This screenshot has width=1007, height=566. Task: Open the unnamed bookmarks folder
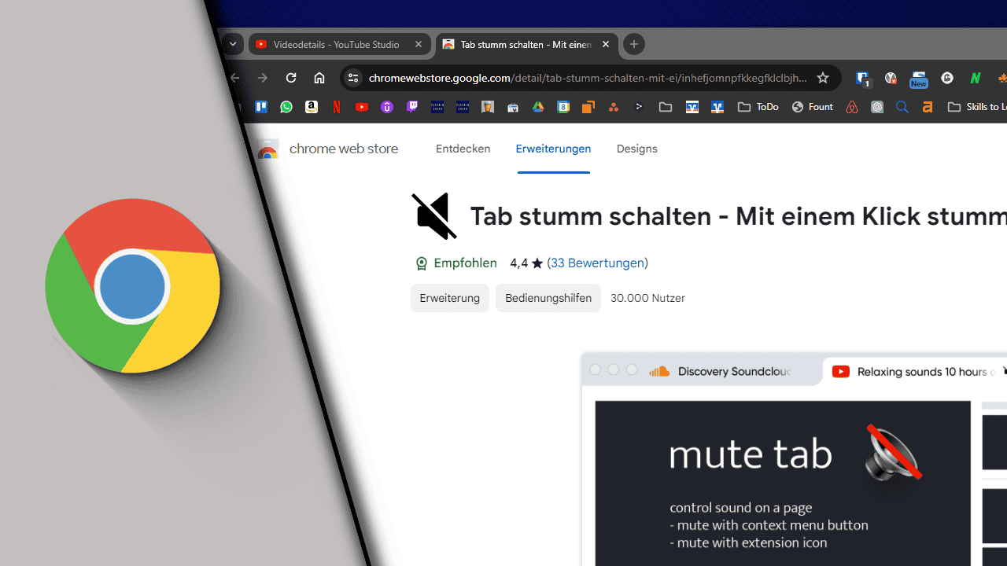666,107
